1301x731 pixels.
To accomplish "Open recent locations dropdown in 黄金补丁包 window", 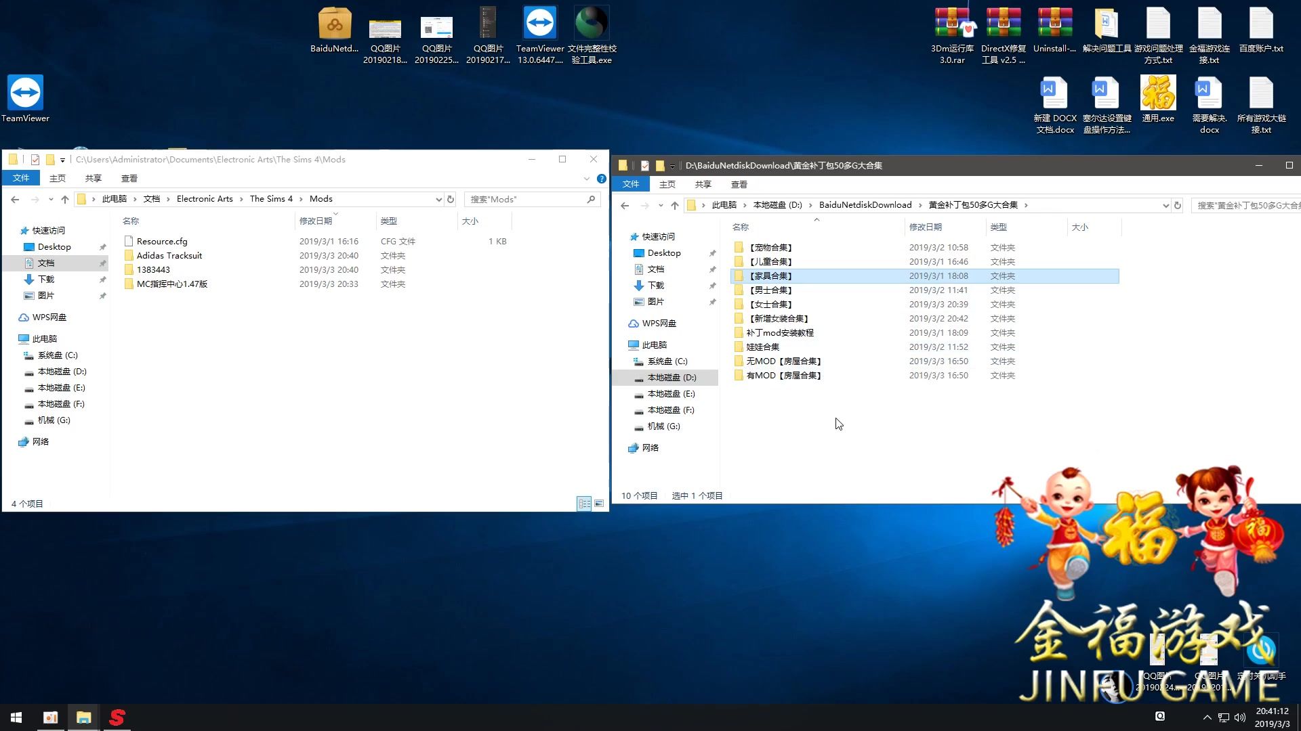I will click(661, 205).
